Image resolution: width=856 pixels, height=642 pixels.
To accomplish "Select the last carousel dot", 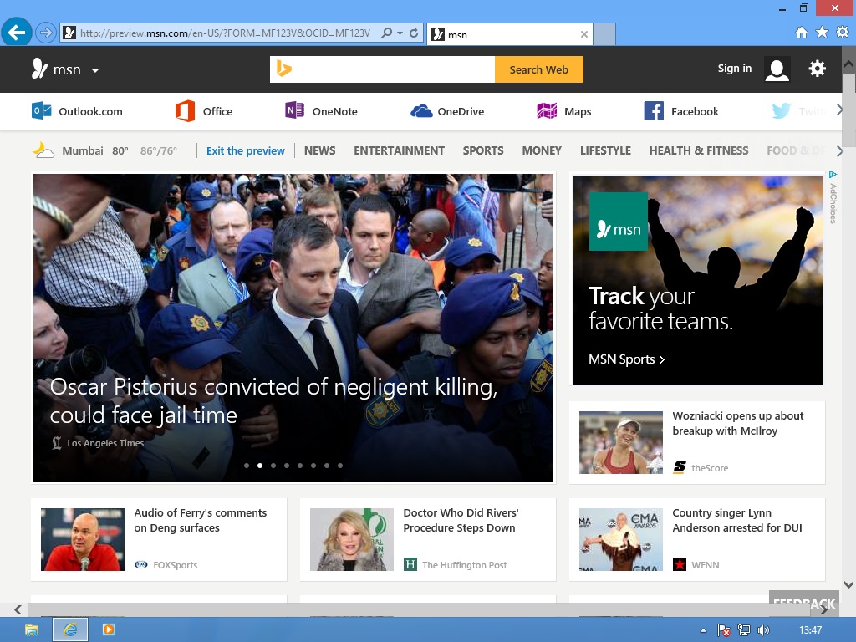I will [340, 466].
